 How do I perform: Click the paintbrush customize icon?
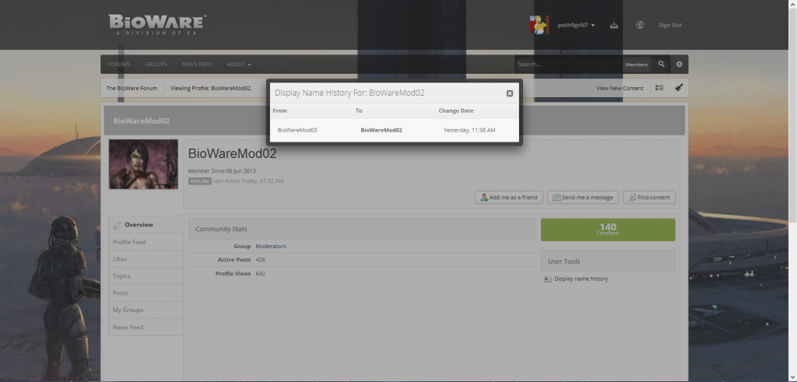pyautogui.click(x=679, y=88)
